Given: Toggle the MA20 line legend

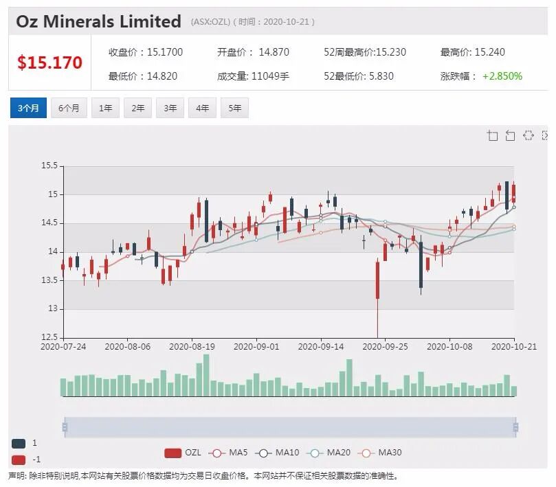Looking at the screenshot, I should pos(329,453).
